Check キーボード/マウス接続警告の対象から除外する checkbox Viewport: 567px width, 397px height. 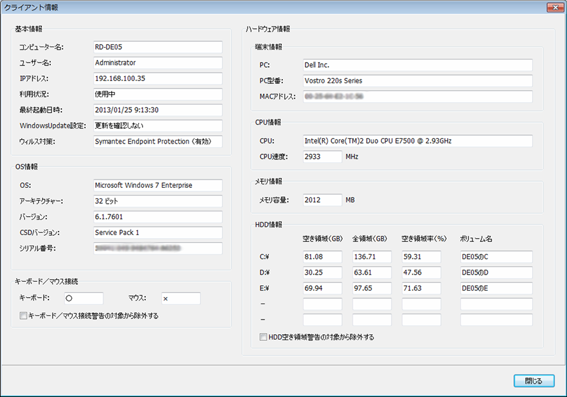24,316
